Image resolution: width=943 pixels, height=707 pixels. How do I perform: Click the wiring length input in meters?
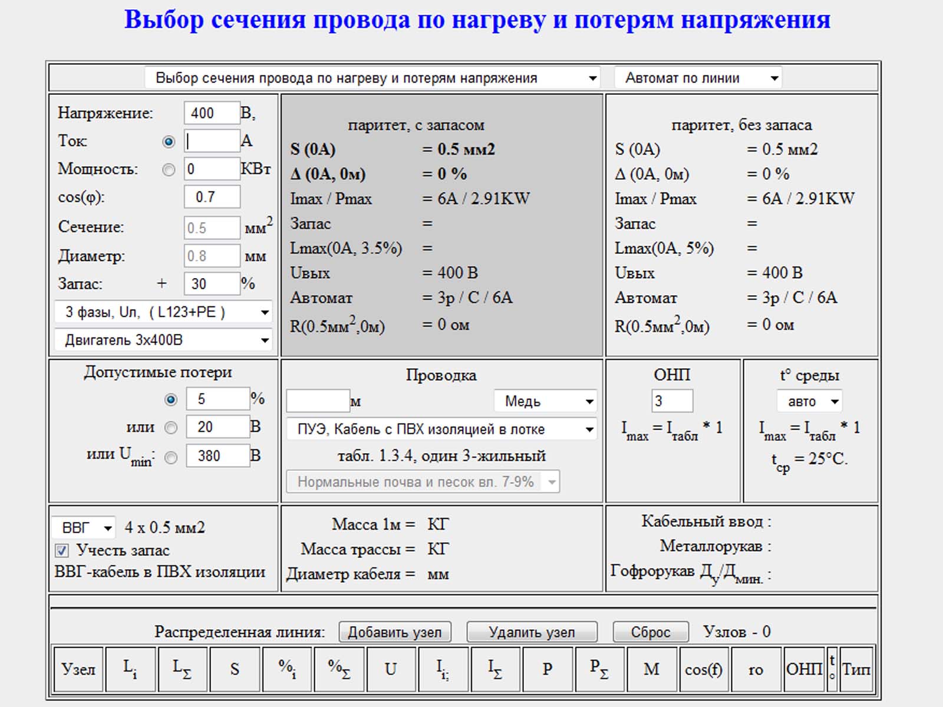pos(318,401)
